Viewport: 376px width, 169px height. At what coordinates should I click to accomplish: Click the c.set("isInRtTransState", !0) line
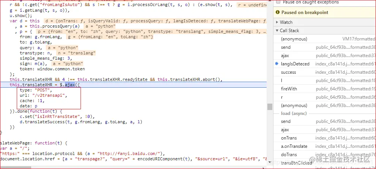point(58,116)
